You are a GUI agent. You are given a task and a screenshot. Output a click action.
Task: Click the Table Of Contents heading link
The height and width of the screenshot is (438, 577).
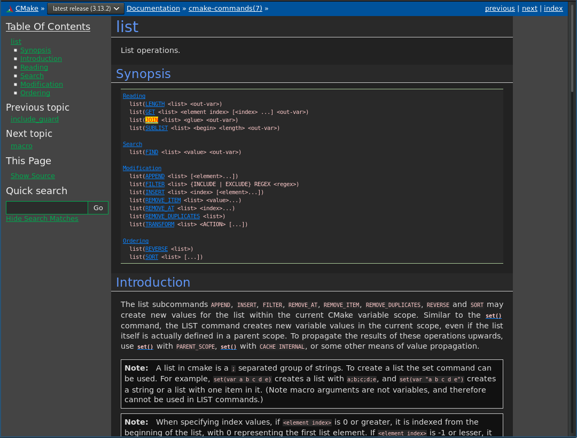point(48,27)
